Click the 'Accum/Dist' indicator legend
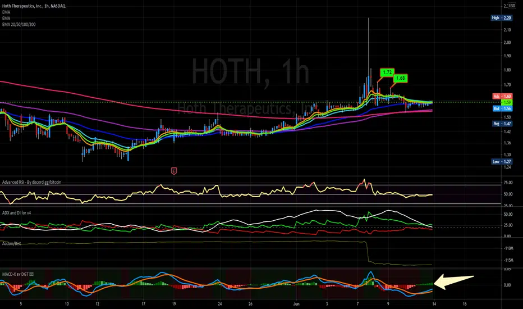523x309 pixels. tap(11, 243)
